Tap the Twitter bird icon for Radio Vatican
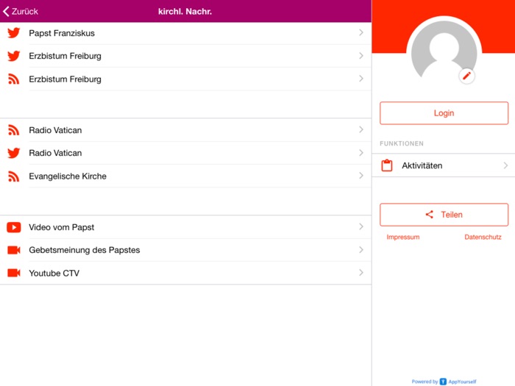 click(x=14, y=153)
